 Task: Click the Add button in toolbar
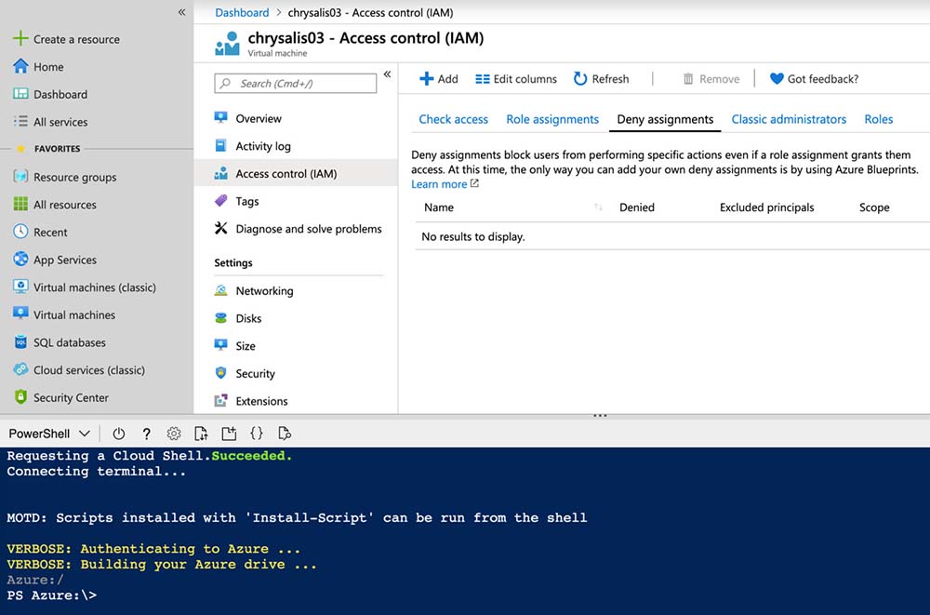438,79
